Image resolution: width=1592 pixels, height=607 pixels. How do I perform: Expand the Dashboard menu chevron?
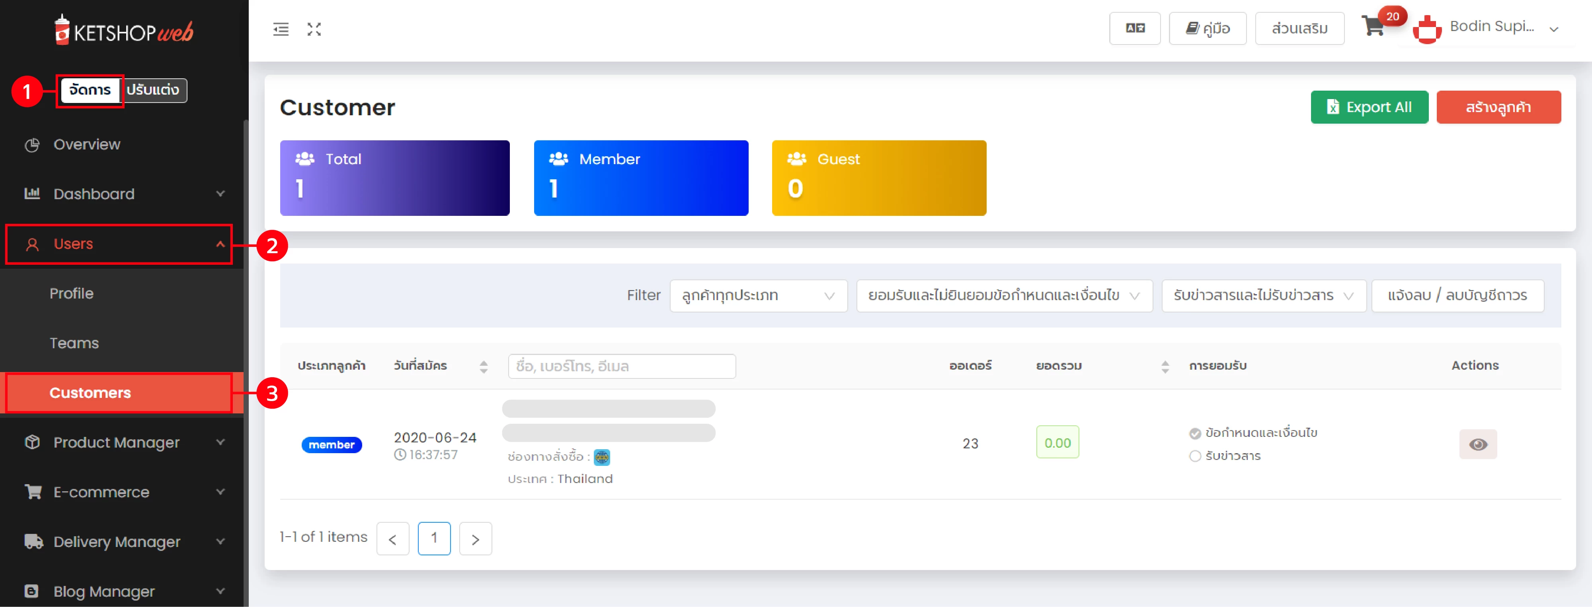pos(220,194)
